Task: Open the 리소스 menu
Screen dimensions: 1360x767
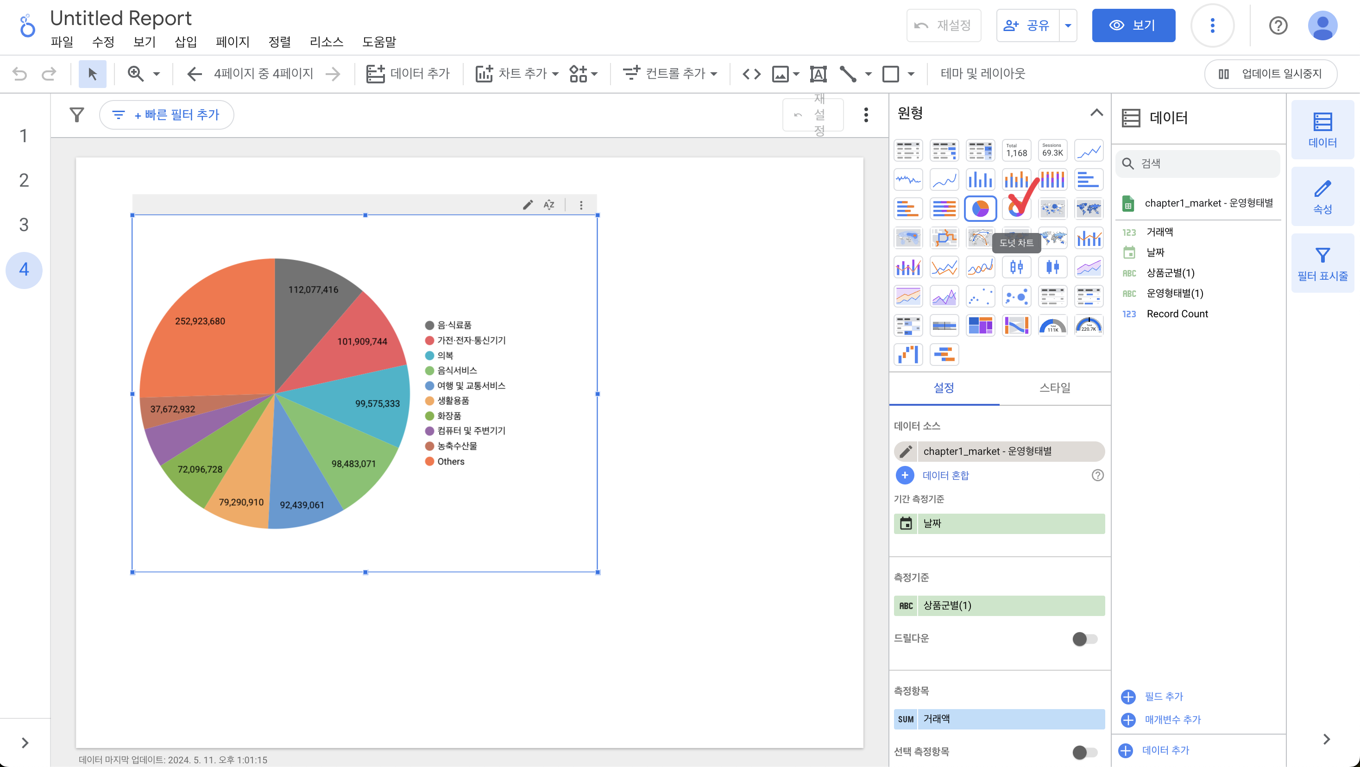Action: pyautogui.click(x=326, y=42)
